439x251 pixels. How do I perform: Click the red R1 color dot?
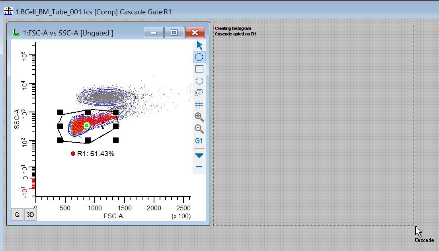coord(73,154)
